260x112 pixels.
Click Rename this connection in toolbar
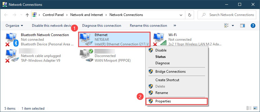click(x=148, y=26)
